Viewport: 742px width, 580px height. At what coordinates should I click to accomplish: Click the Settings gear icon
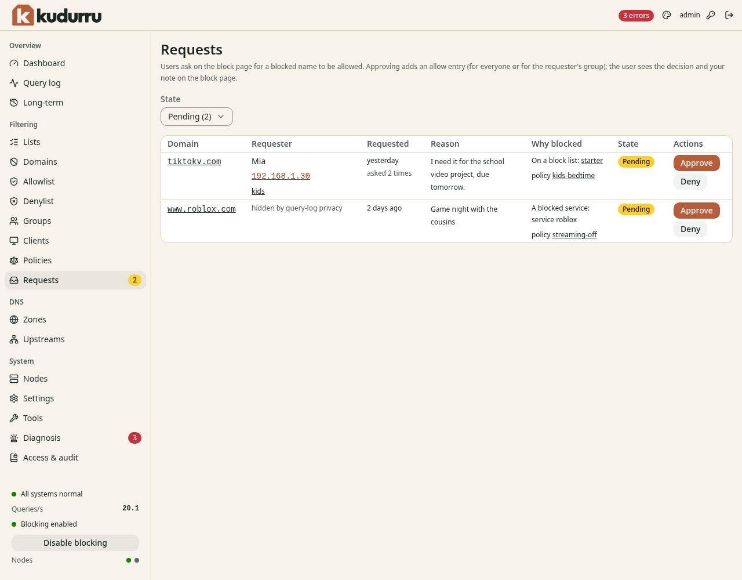click(14, 398)
